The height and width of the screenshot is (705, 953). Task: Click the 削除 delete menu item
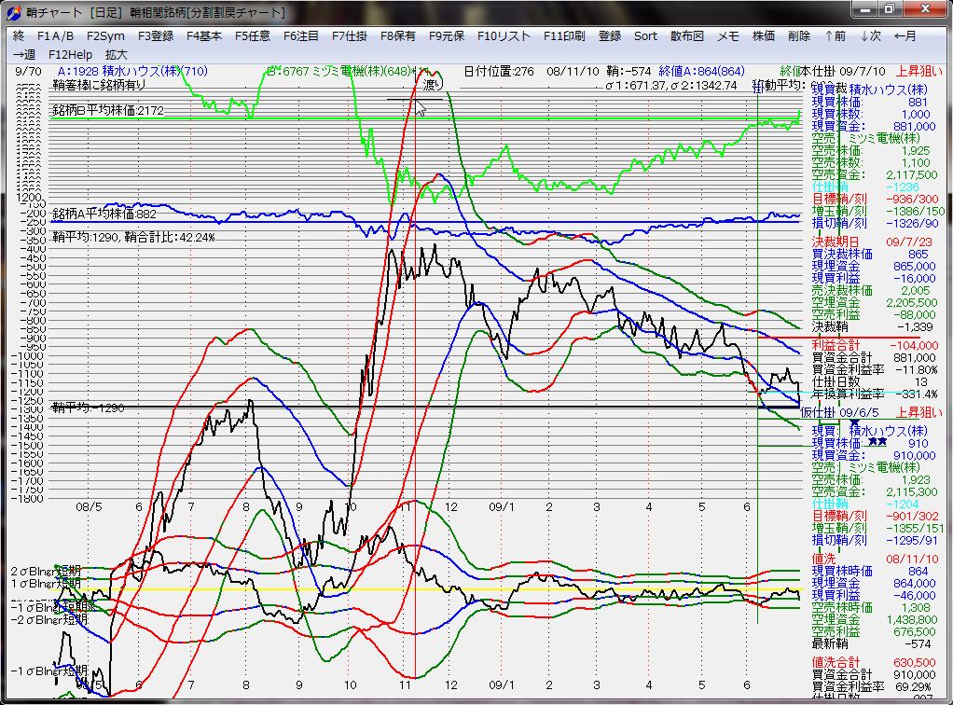[x=799, y=35]
